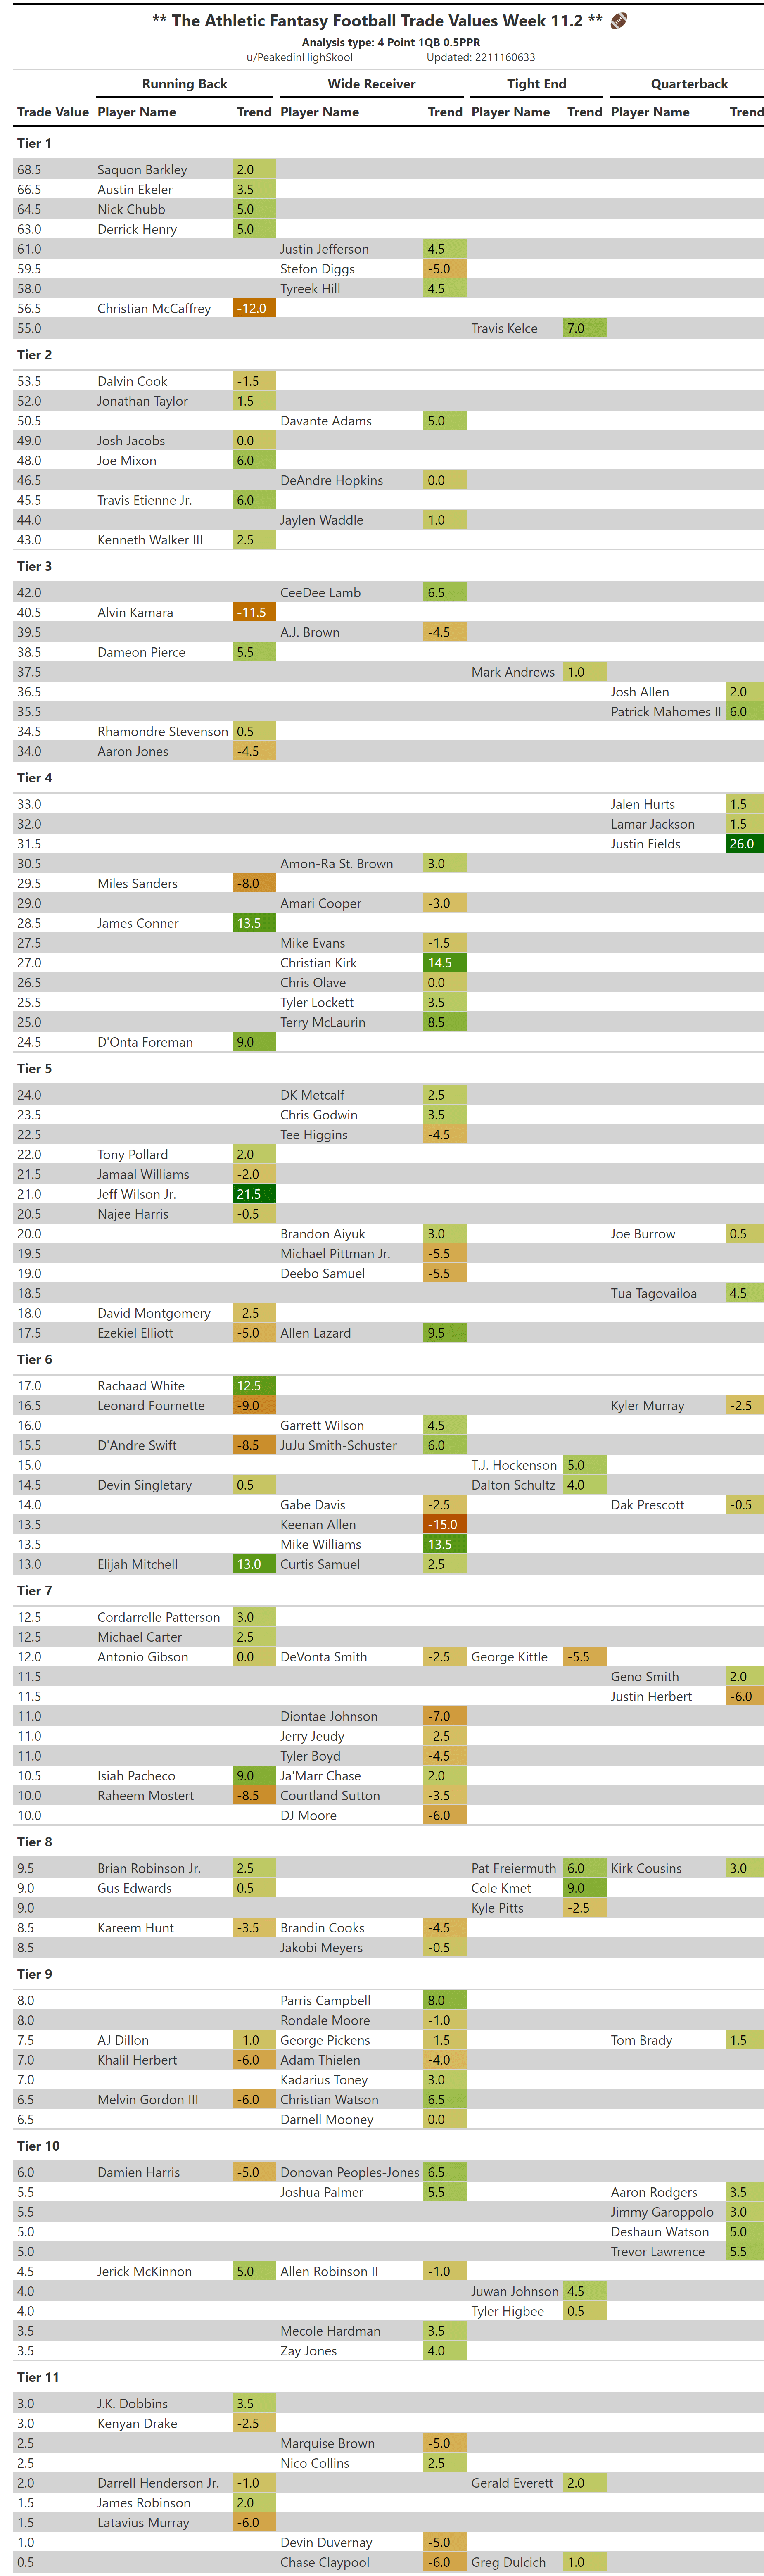Click DK Metcalf's name
Screen dimensions: 764x2576
312,1095
